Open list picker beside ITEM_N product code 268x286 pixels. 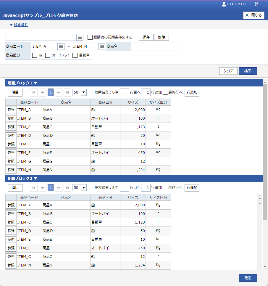(102, 46)
